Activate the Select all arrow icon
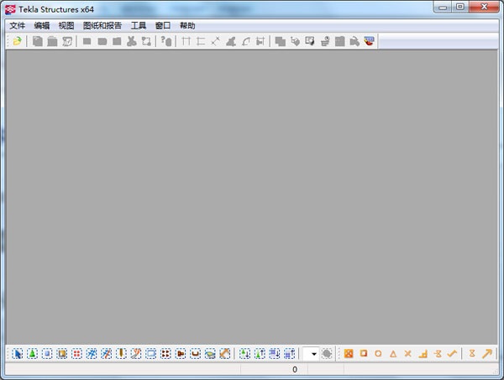This screenshot has width=504, height=380. point(18,354)
